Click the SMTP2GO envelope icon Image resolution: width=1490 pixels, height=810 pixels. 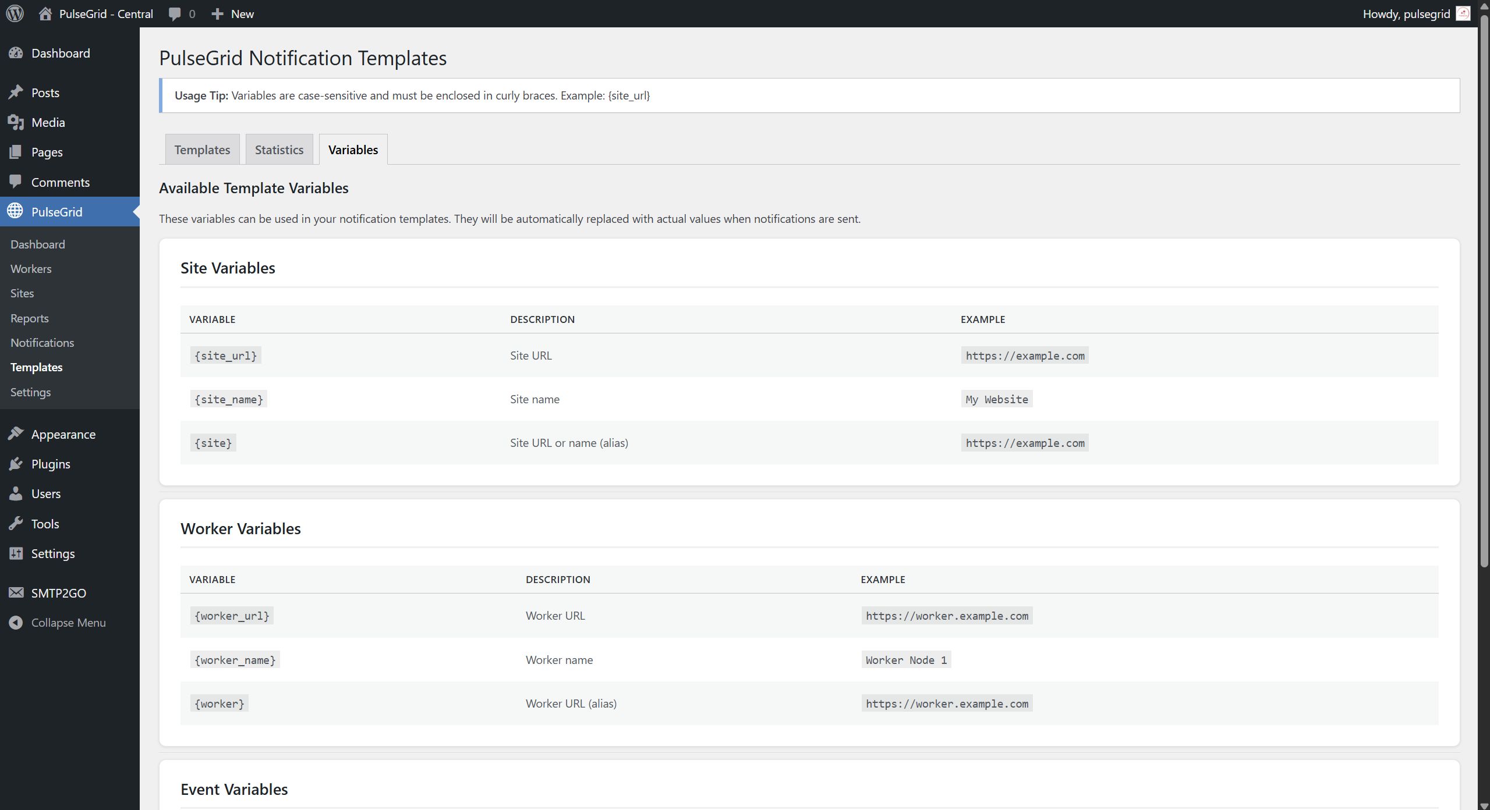click(16, 593)
